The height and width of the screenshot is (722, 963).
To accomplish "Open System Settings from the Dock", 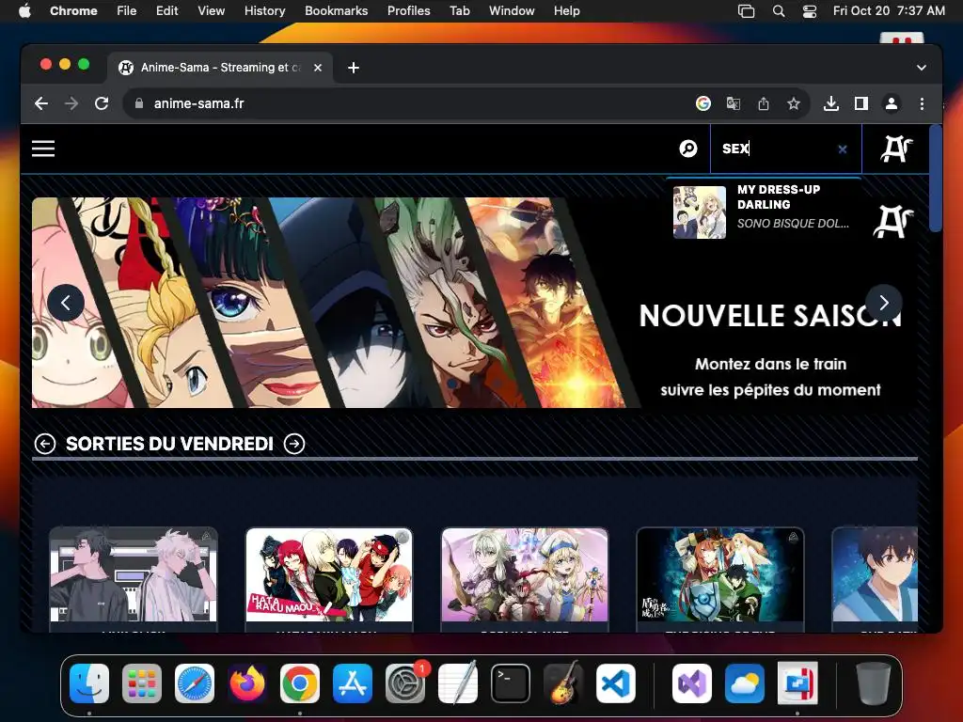I will click(405, 683).
